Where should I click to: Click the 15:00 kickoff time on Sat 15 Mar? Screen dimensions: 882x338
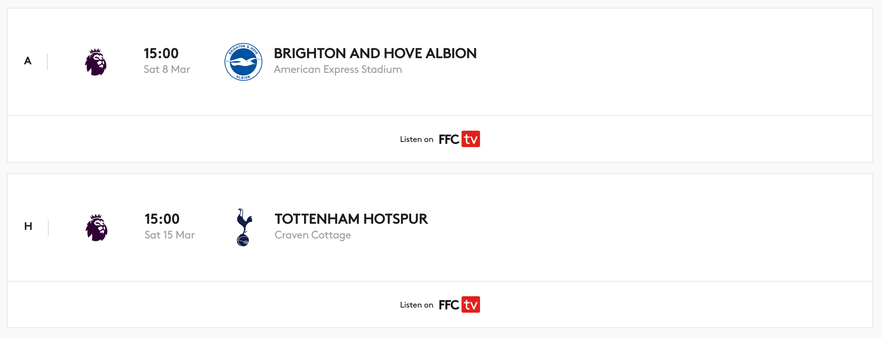(x=162, y=219)
